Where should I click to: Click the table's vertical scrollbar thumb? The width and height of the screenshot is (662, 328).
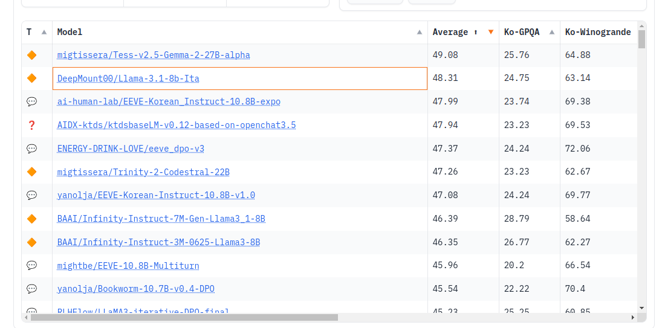[x=641, y=39]
